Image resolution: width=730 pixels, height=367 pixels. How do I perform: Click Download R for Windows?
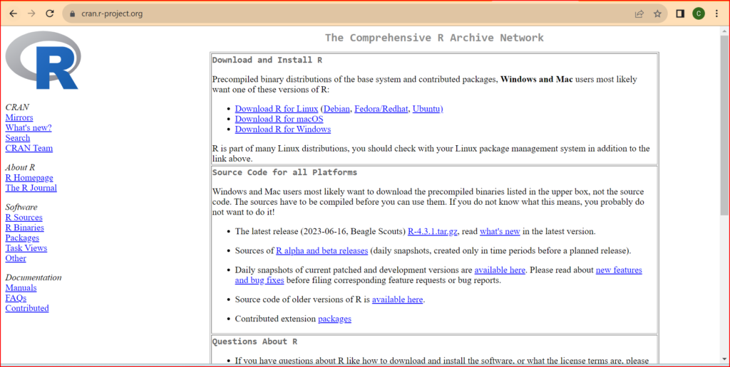(x=282, y=129)
